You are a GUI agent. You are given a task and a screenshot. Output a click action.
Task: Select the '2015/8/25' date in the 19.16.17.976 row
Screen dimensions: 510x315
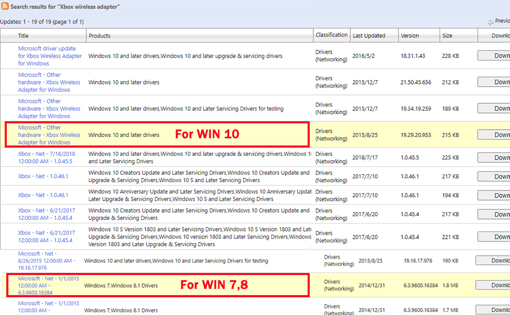tap(371, 260)
